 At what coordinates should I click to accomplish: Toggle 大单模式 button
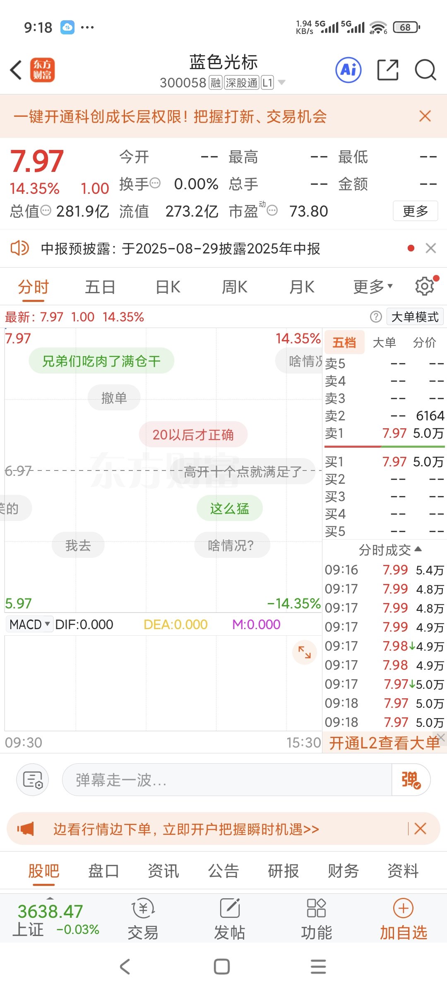click(415, 317)
